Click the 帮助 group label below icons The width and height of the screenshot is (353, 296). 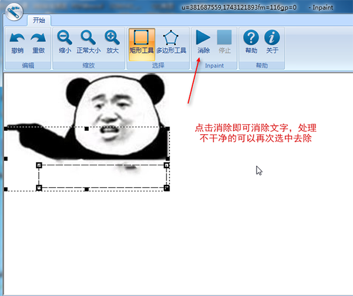pyautogui.click(x=262, y=65)
